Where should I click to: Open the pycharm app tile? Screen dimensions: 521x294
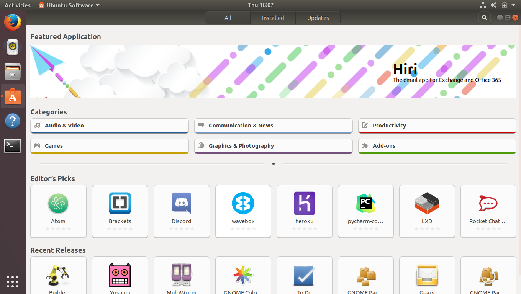click(x=366, y=211)
